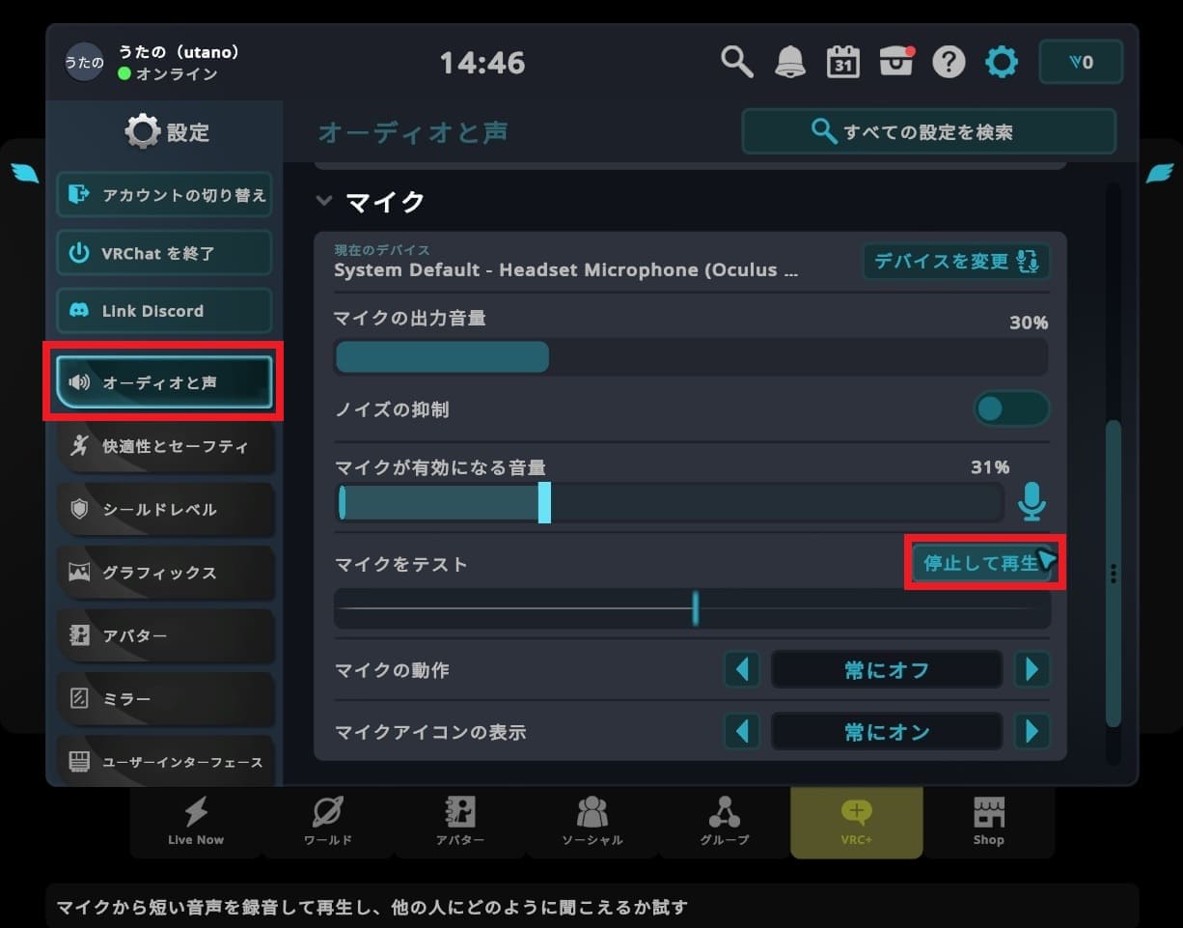Open the calendar icon
The height and width of the screenshot is (928, 1183).
(843, 63)
